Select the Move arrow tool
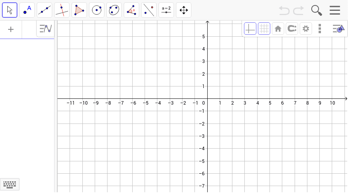348x193 pixels. [x=10, y=10]
